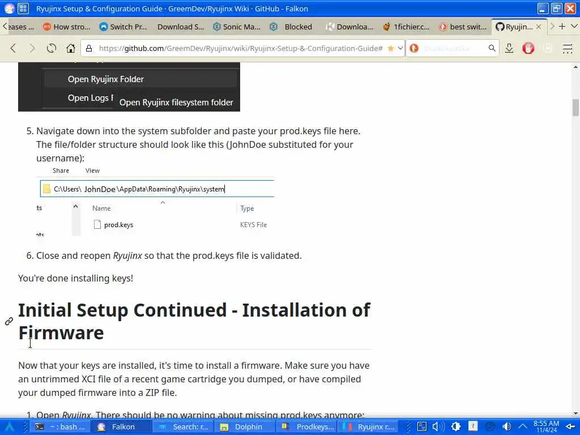Go back to the previous page
580x435 pixels.
pos(14,48)
